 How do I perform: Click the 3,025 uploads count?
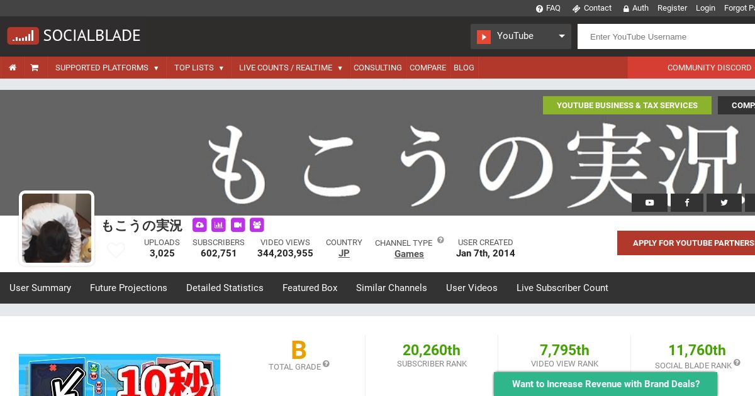coord(162,253)
